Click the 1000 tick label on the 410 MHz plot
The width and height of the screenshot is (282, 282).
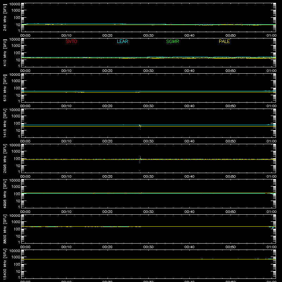pos(16,46)
